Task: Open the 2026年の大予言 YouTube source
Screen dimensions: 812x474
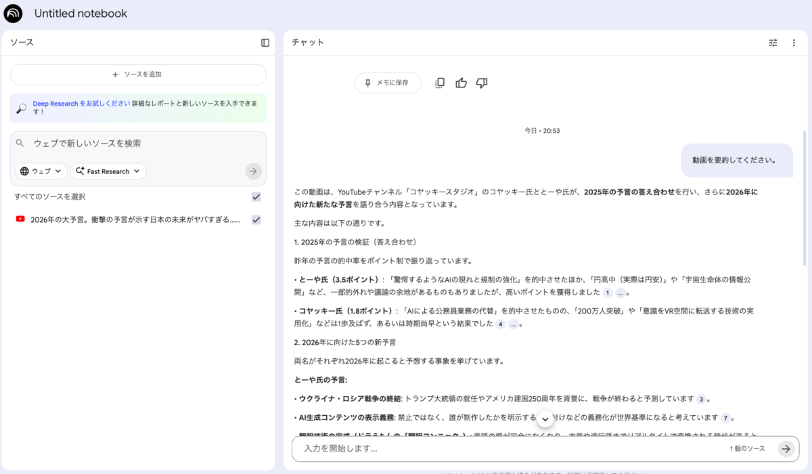Action: point(135,219)
